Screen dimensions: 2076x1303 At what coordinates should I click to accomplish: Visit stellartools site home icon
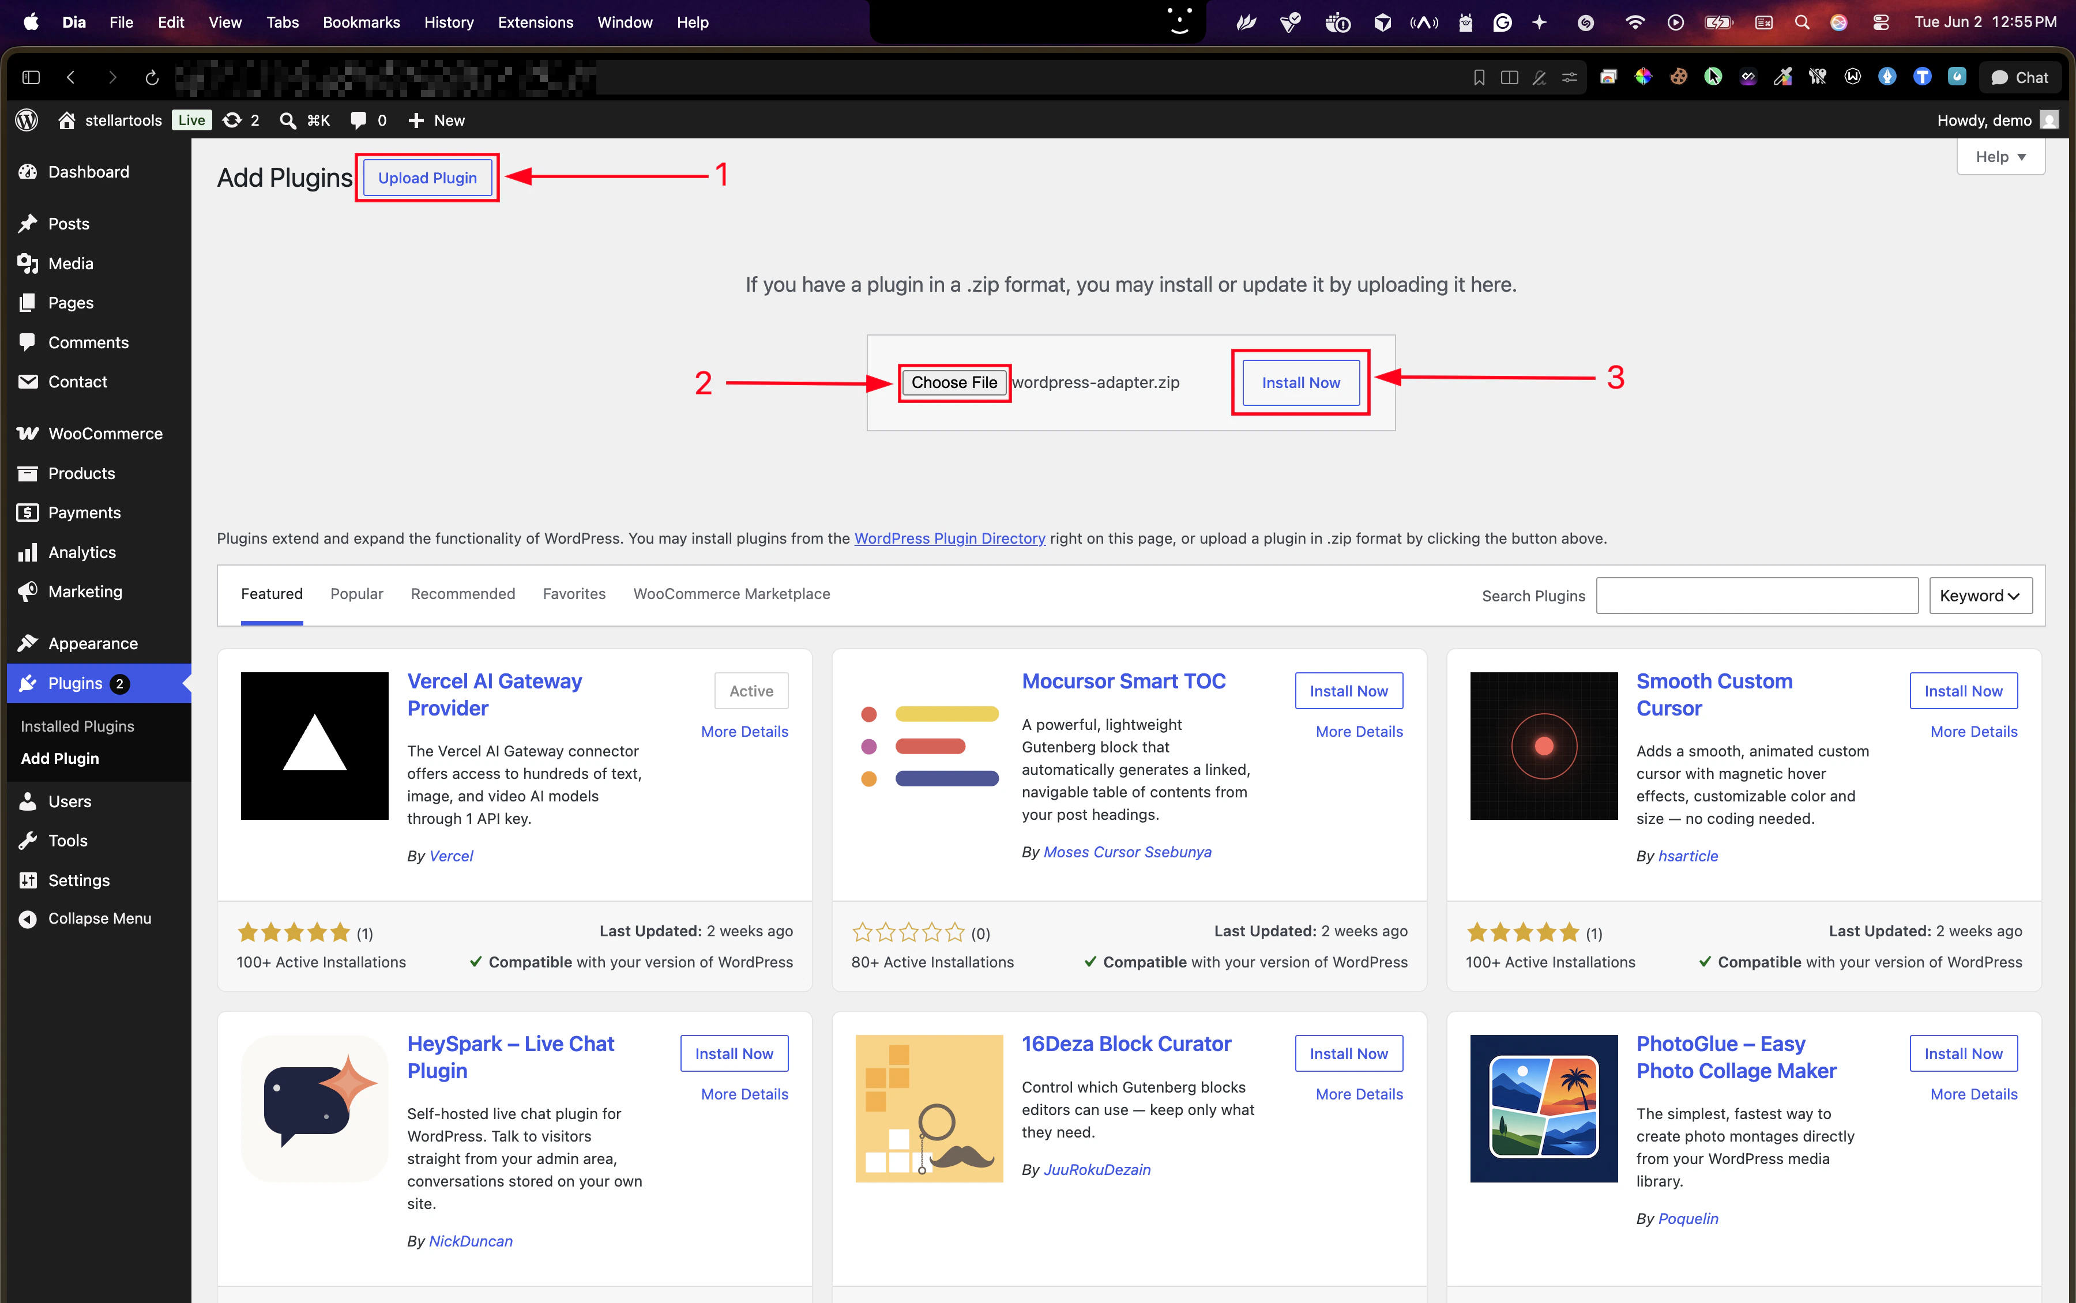point(66,120)
